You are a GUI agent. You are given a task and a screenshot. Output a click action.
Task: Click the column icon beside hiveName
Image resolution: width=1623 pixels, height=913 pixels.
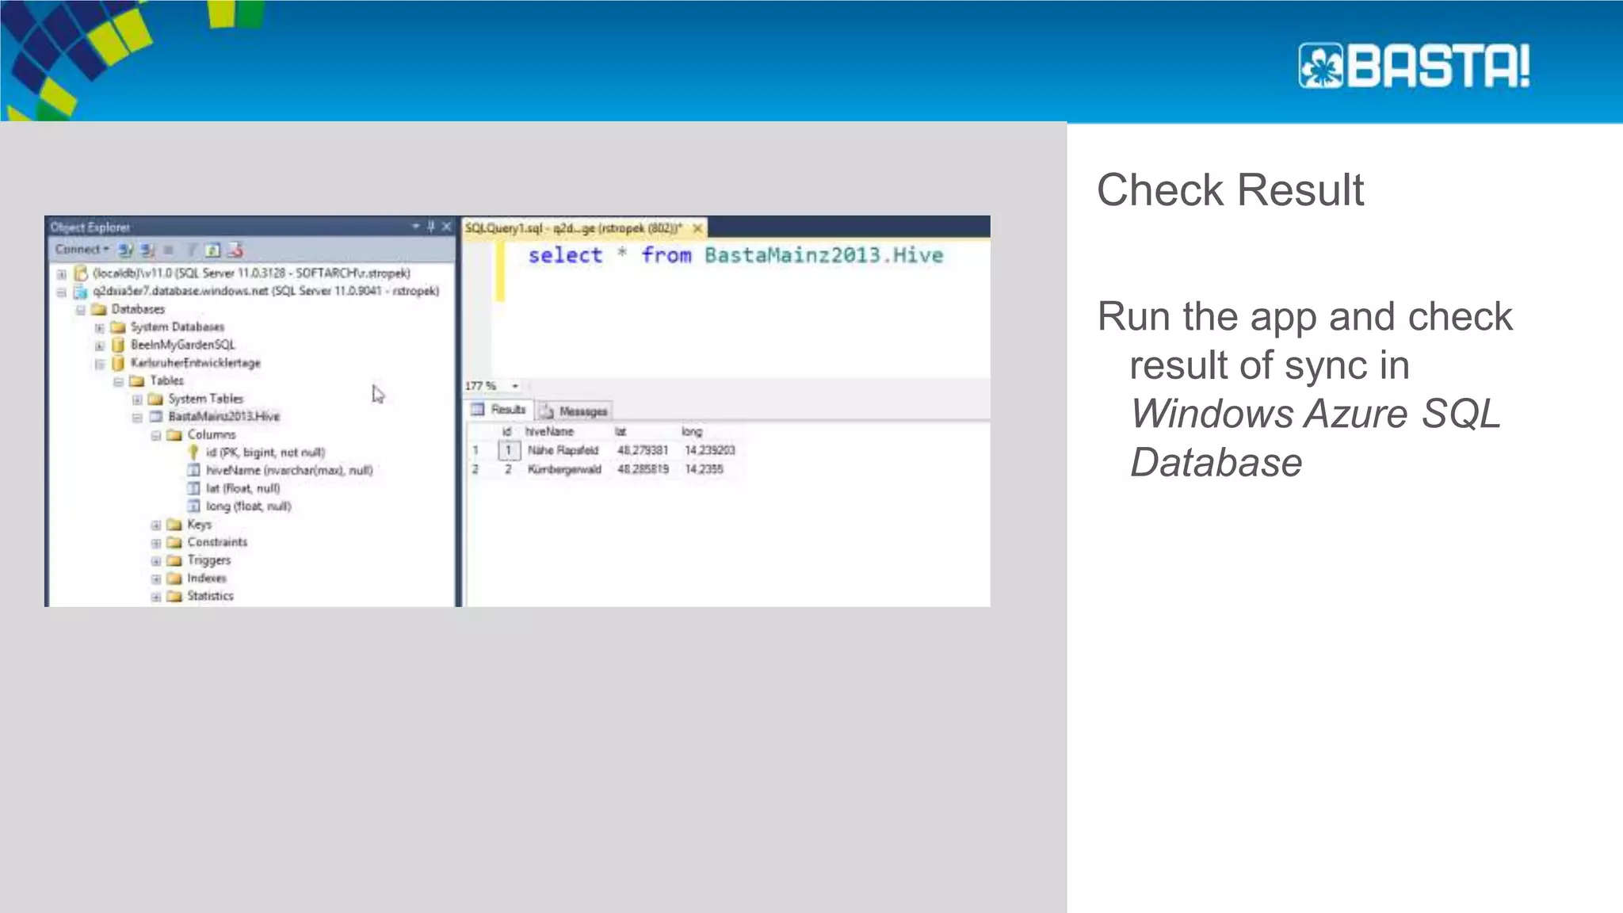pos(193,471)
